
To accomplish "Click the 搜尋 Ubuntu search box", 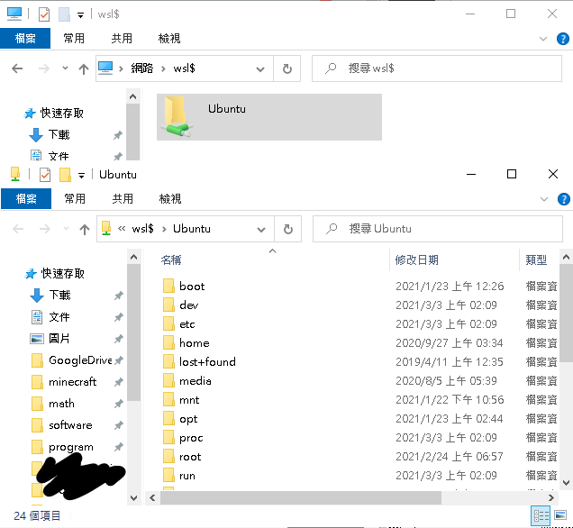I will pyautogui.click(x=438, y=229).
